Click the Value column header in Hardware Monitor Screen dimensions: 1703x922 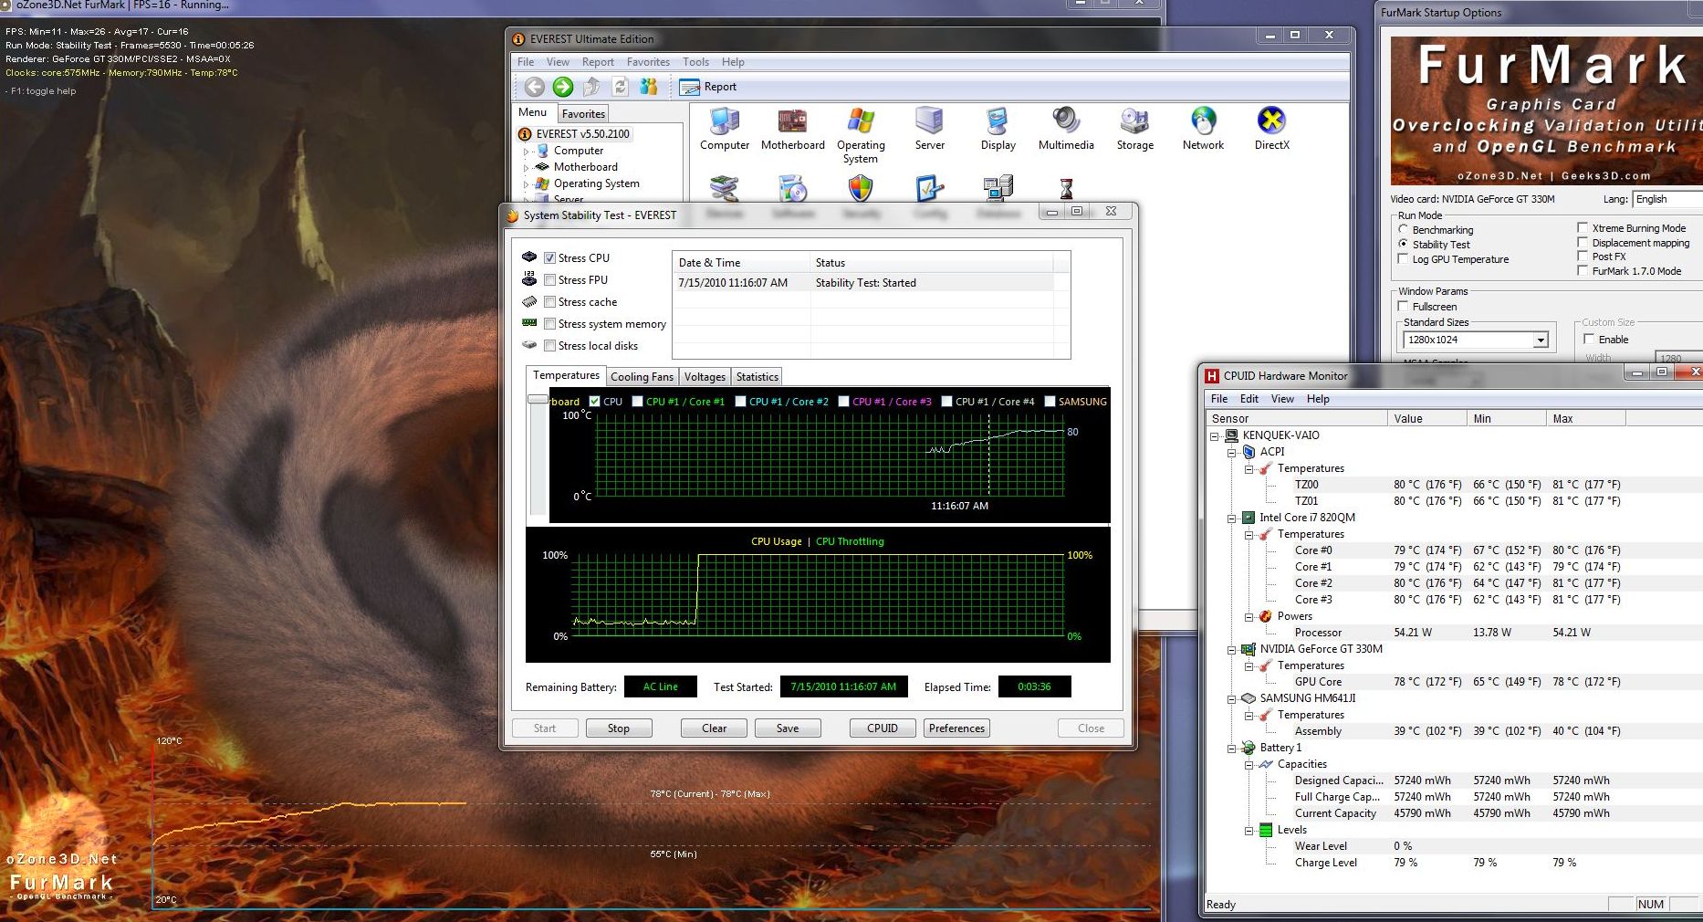[1426, 419]
